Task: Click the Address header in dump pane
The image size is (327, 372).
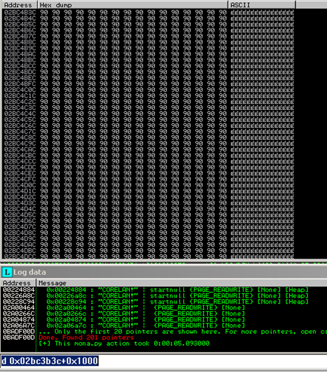Action: [18, 5]
